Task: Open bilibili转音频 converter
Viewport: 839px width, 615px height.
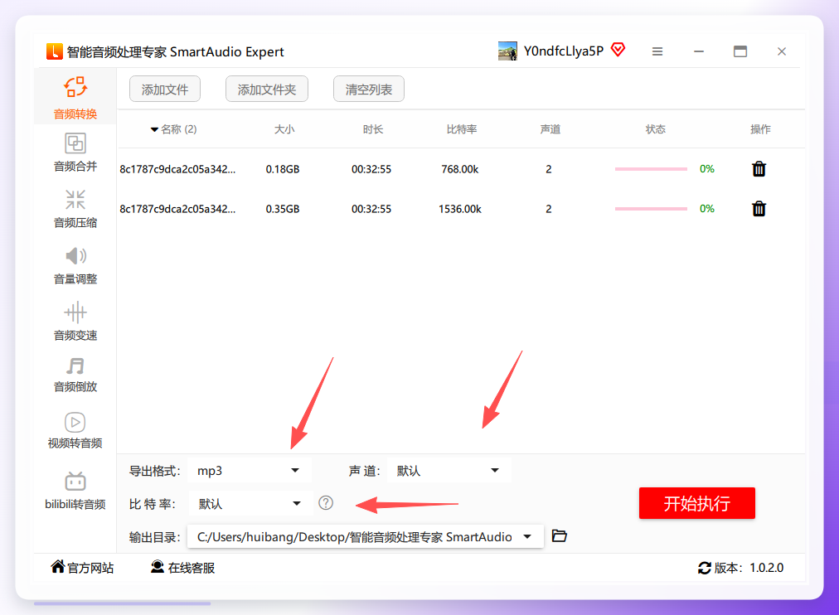Action: pos(75,491)
